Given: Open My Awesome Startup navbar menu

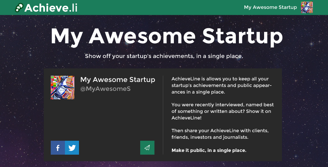Looking at the screenshot, I should 270,7.
